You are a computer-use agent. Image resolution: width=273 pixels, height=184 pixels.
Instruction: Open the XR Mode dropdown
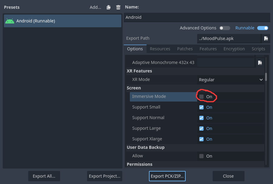pos(231,80)
